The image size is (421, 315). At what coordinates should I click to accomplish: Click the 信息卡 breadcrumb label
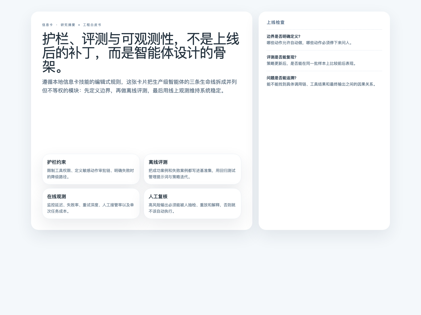pyautogui.click(x=47, y=25)
